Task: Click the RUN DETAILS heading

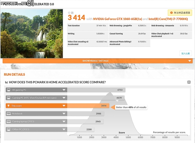Action: pos(14,75)
